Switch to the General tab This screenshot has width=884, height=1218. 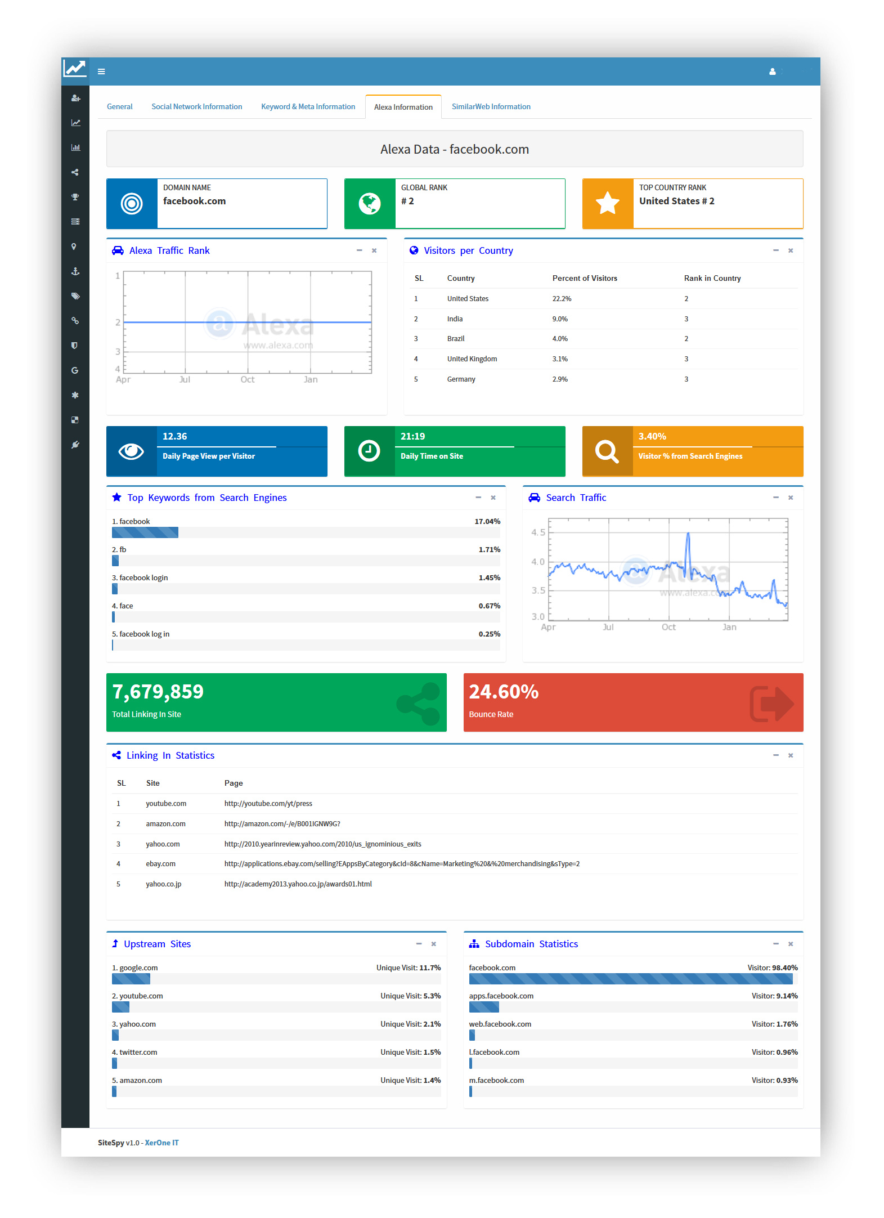tap(120, 106)
